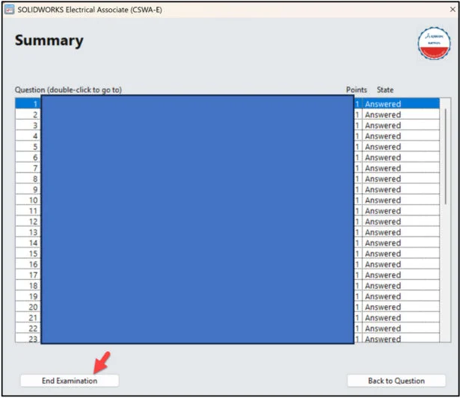Click the State column header
This screenshot has height=398, width=460.
384,90
